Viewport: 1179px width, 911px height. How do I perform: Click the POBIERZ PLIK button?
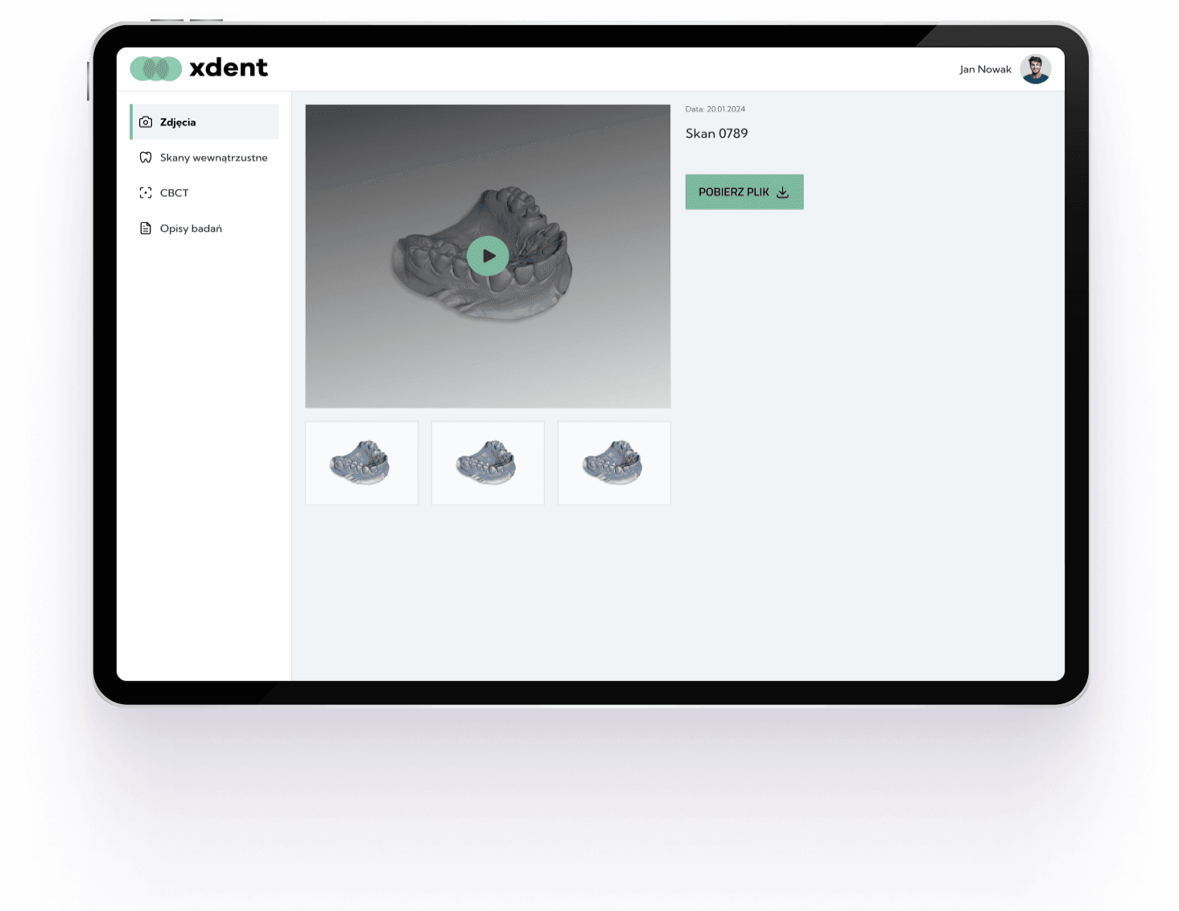(x=744, y=192)
